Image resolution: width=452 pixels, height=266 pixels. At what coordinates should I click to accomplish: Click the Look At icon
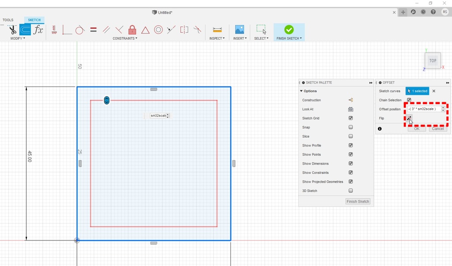click(350, 109)
